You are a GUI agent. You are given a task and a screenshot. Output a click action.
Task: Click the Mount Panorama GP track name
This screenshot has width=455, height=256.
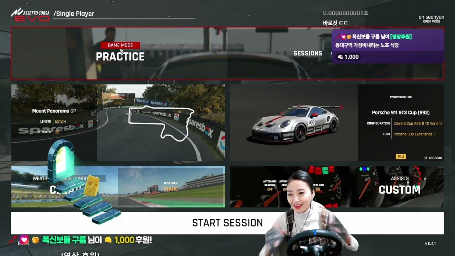54,111
